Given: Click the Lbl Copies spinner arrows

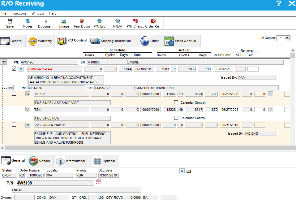Looking at the screenshot, I should [x=287, y=38].
